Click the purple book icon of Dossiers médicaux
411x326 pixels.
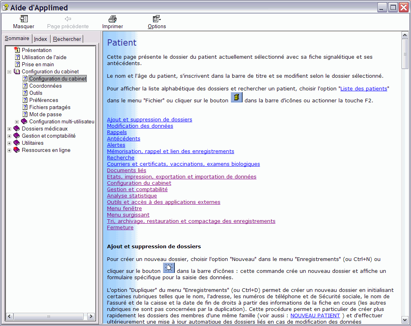point(17,128)
